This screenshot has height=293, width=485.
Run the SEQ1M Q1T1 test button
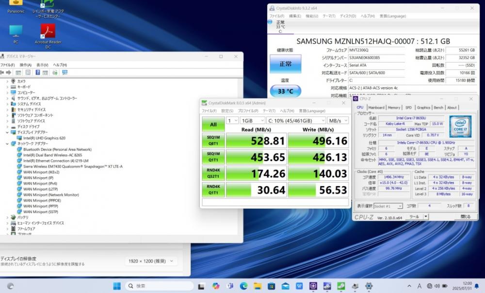click(213, 157)
